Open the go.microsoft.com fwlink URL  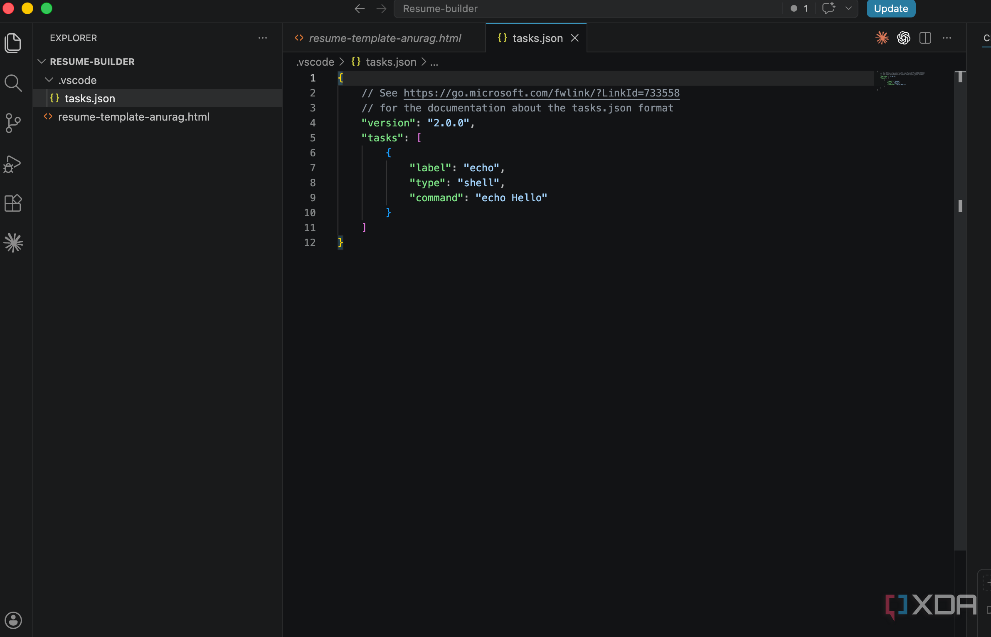point(541,93)
